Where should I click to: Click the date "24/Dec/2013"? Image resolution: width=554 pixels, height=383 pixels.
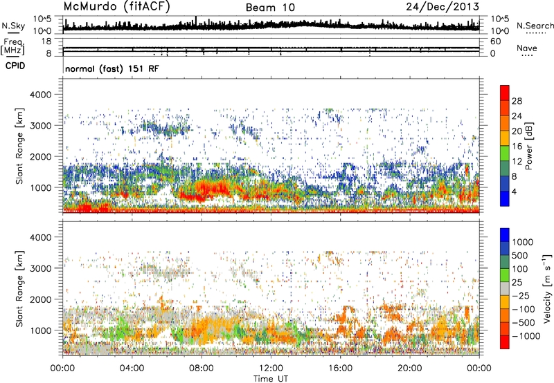click(x=443, y=6)
